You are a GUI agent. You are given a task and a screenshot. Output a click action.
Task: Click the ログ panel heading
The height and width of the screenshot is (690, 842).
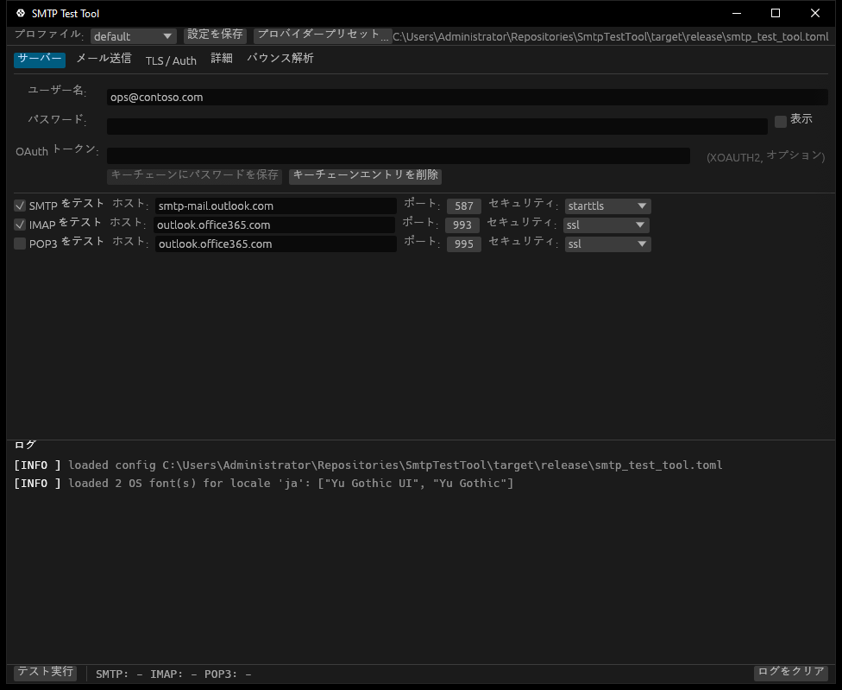pyautogui.click(x=25, y=445)
